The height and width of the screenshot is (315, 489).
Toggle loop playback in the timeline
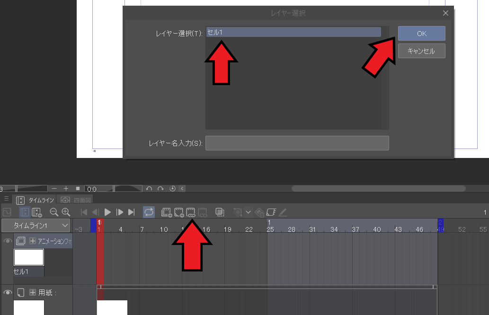pos(149,212)
